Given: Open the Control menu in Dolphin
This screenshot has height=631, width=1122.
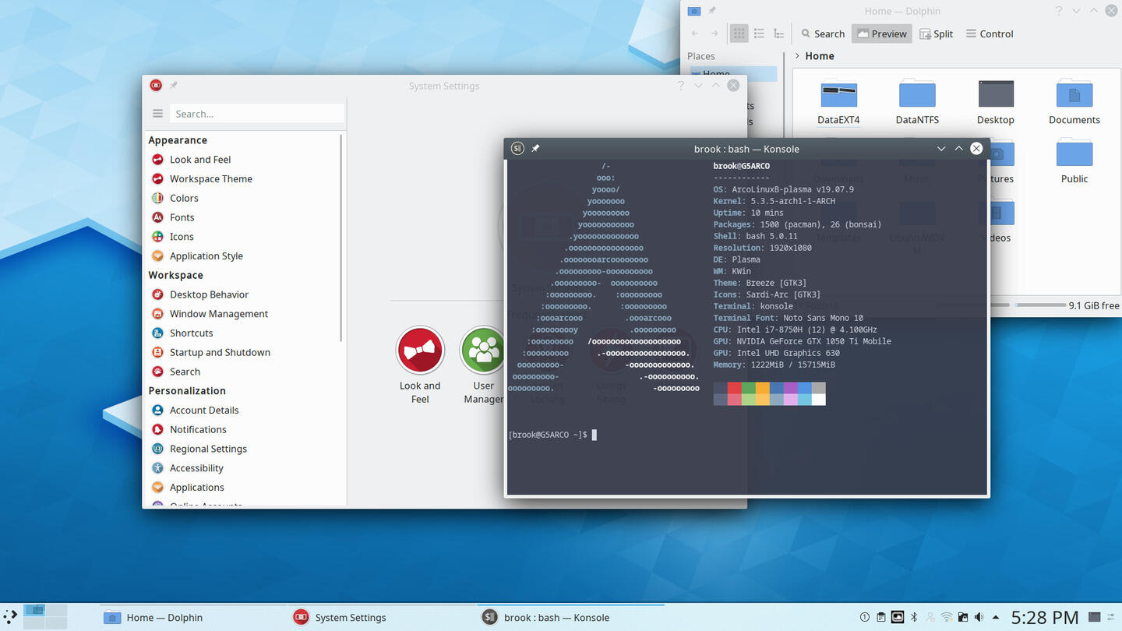Looking at the screenshot, I should point(990,33).
